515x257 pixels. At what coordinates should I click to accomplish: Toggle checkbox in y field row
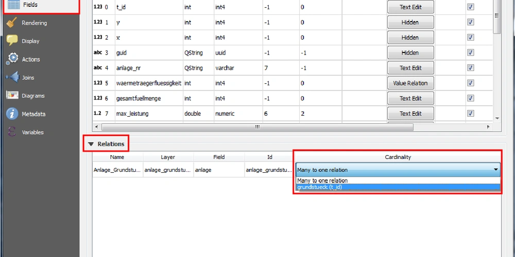(x=471, y=22)
